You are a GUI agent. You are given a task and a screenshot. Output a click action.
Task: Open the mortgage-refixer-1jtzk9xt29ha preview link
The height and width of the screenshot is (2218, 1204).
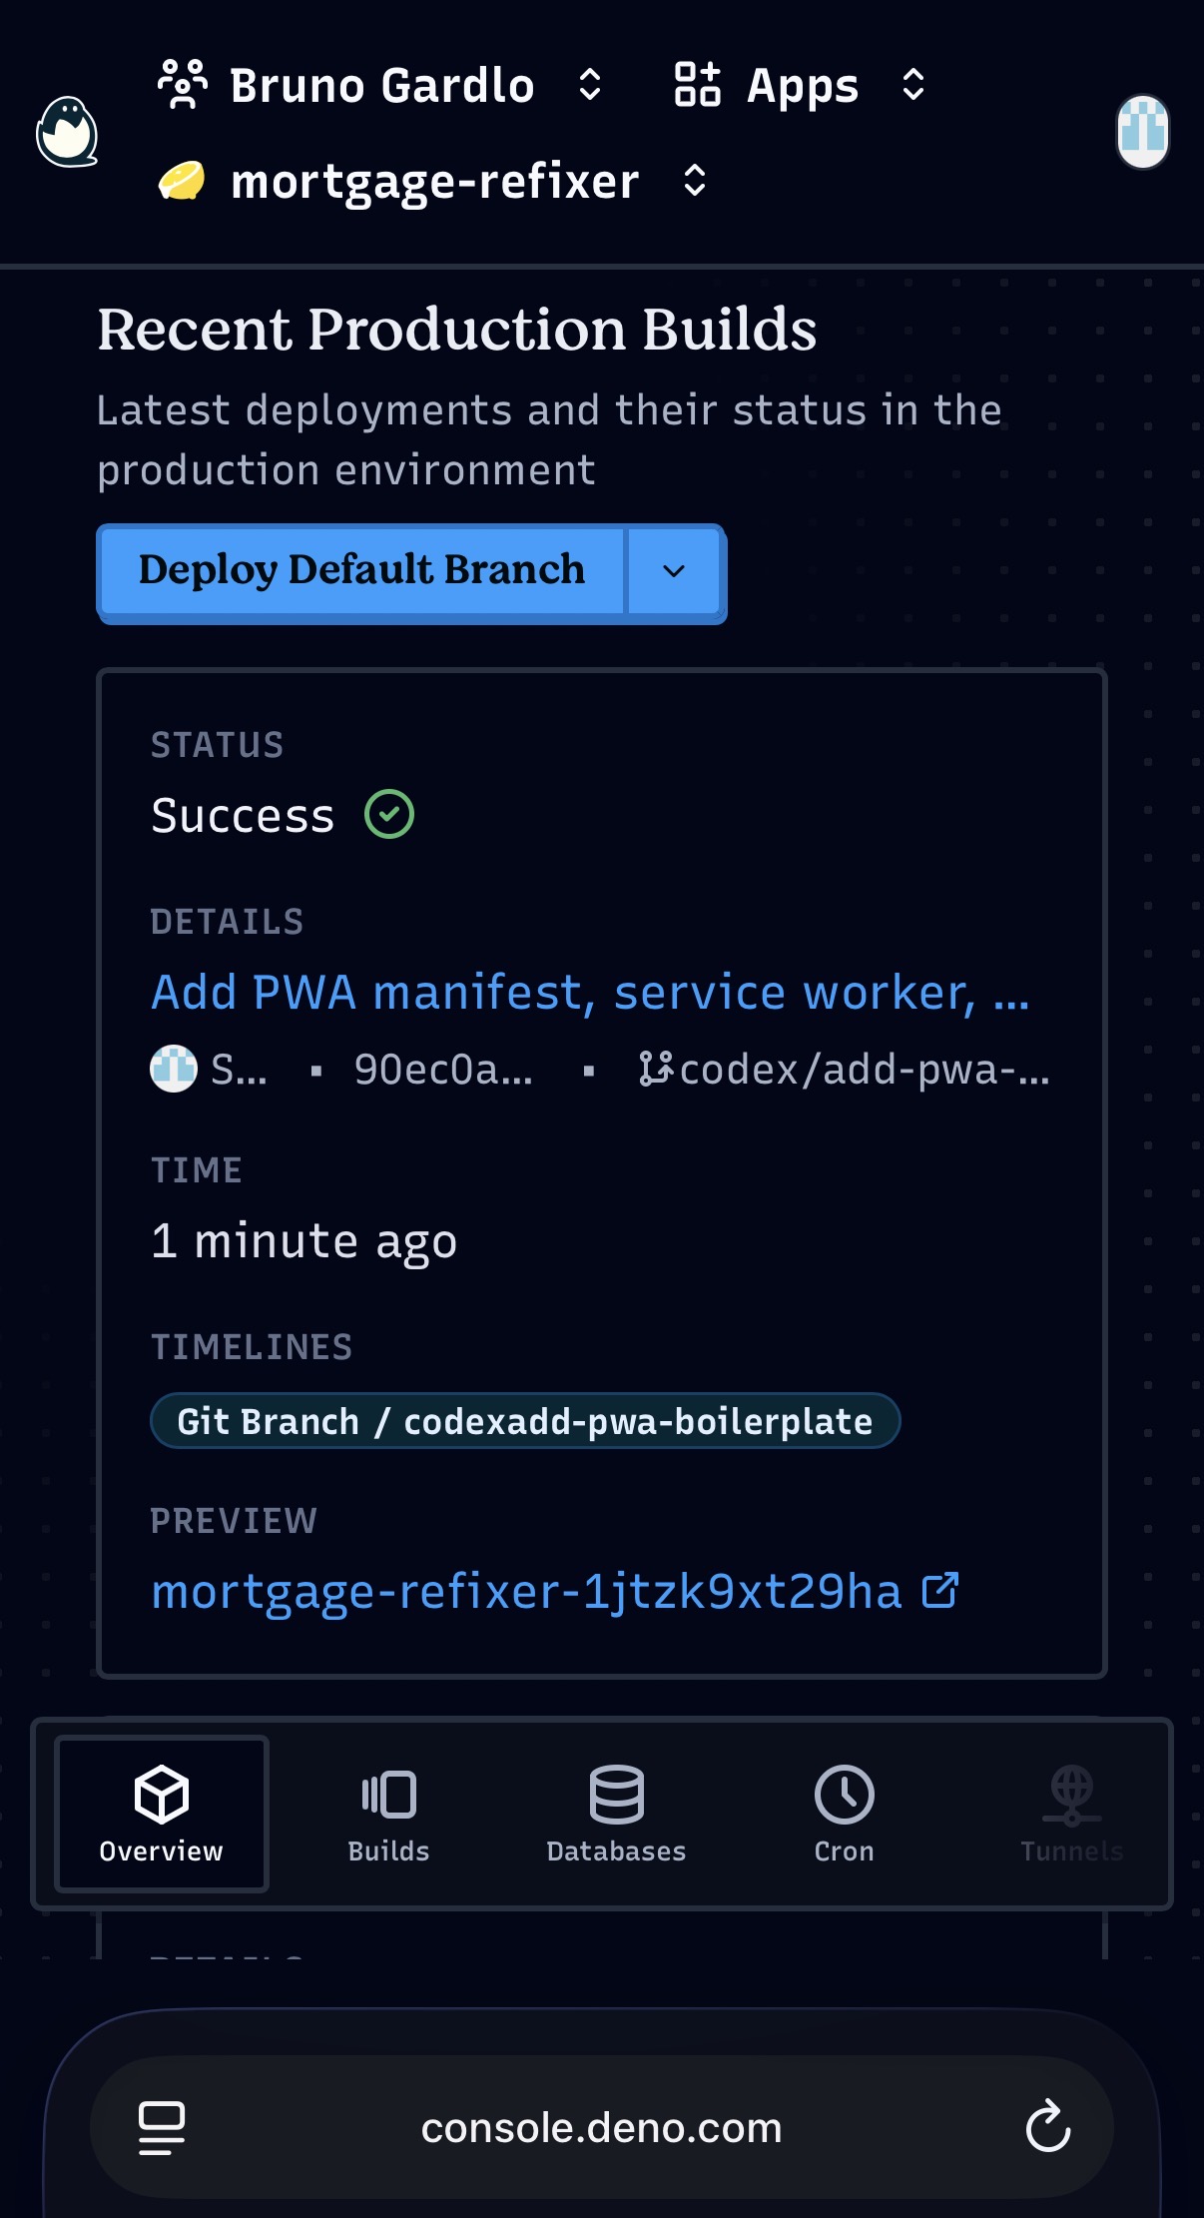tap(526, 1591)
